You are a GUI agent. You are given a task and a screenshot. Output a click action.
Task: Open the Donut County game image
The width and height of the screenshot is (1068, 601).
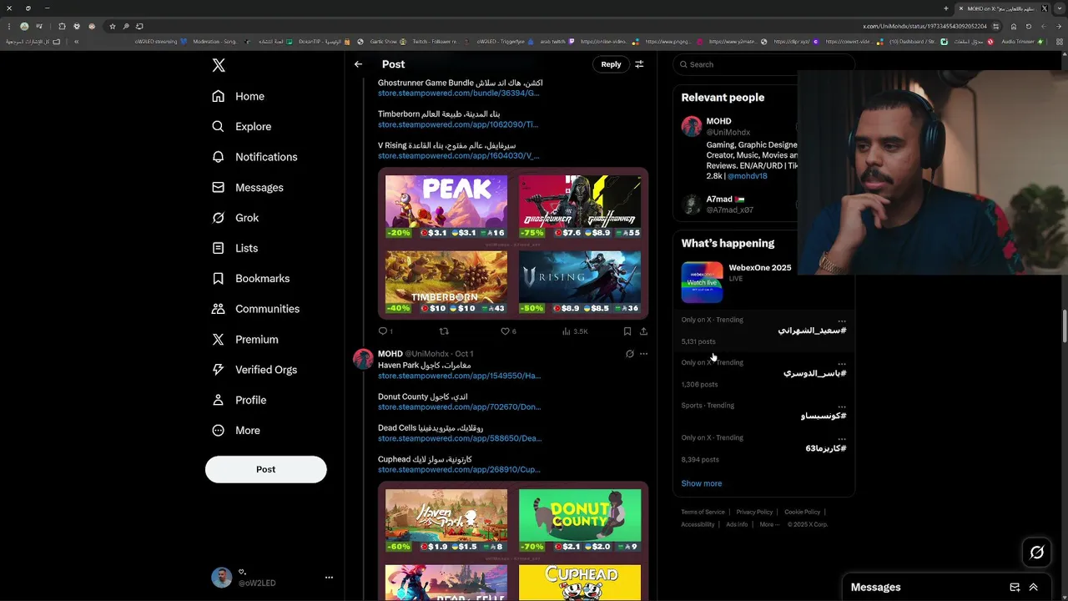(x=580, y=520)
